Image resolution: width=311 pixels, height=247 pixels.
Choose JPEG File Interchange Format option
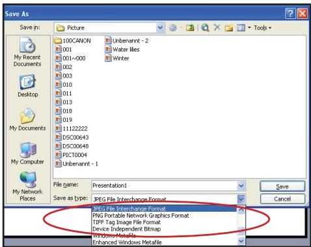pos(165,209)
